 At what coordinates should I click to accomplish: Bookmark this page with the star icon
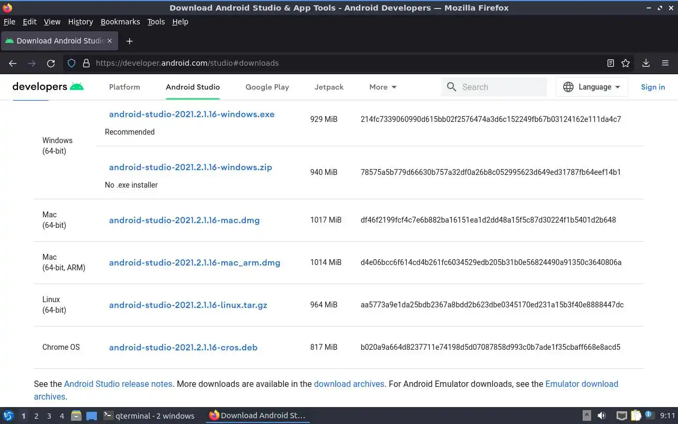tap(626, 63)
